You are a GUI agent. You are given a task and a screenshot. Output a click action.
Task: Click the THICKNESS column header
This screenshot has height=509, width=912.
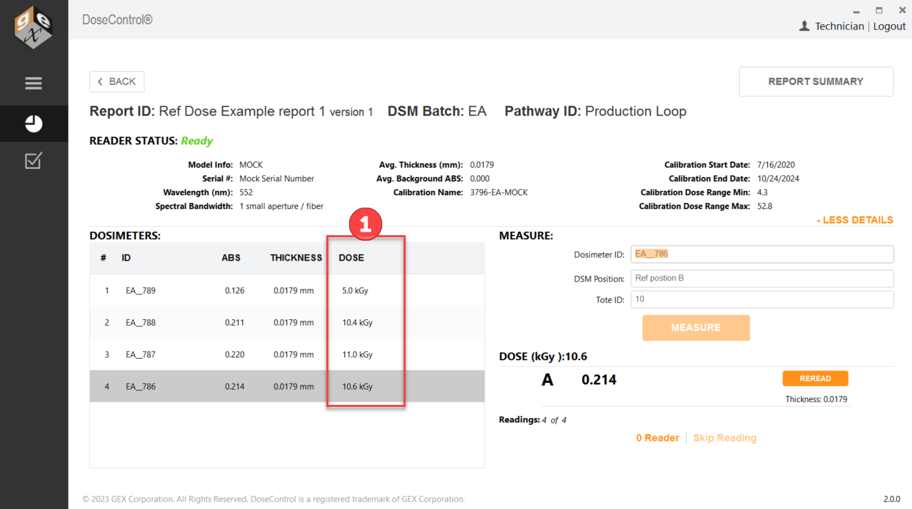(296, 258)
